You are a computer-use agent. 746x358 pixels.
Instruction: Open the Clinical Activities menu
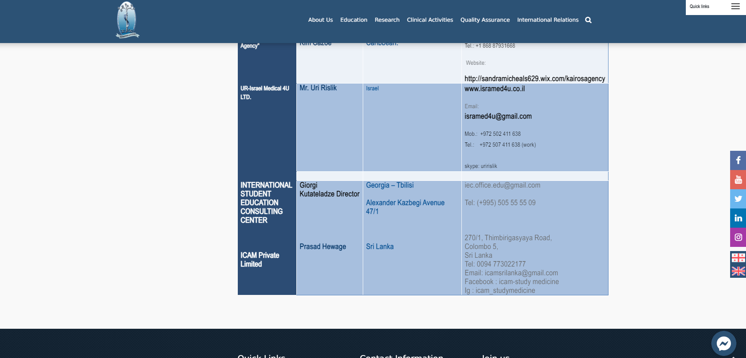click(x=430, y=20)
